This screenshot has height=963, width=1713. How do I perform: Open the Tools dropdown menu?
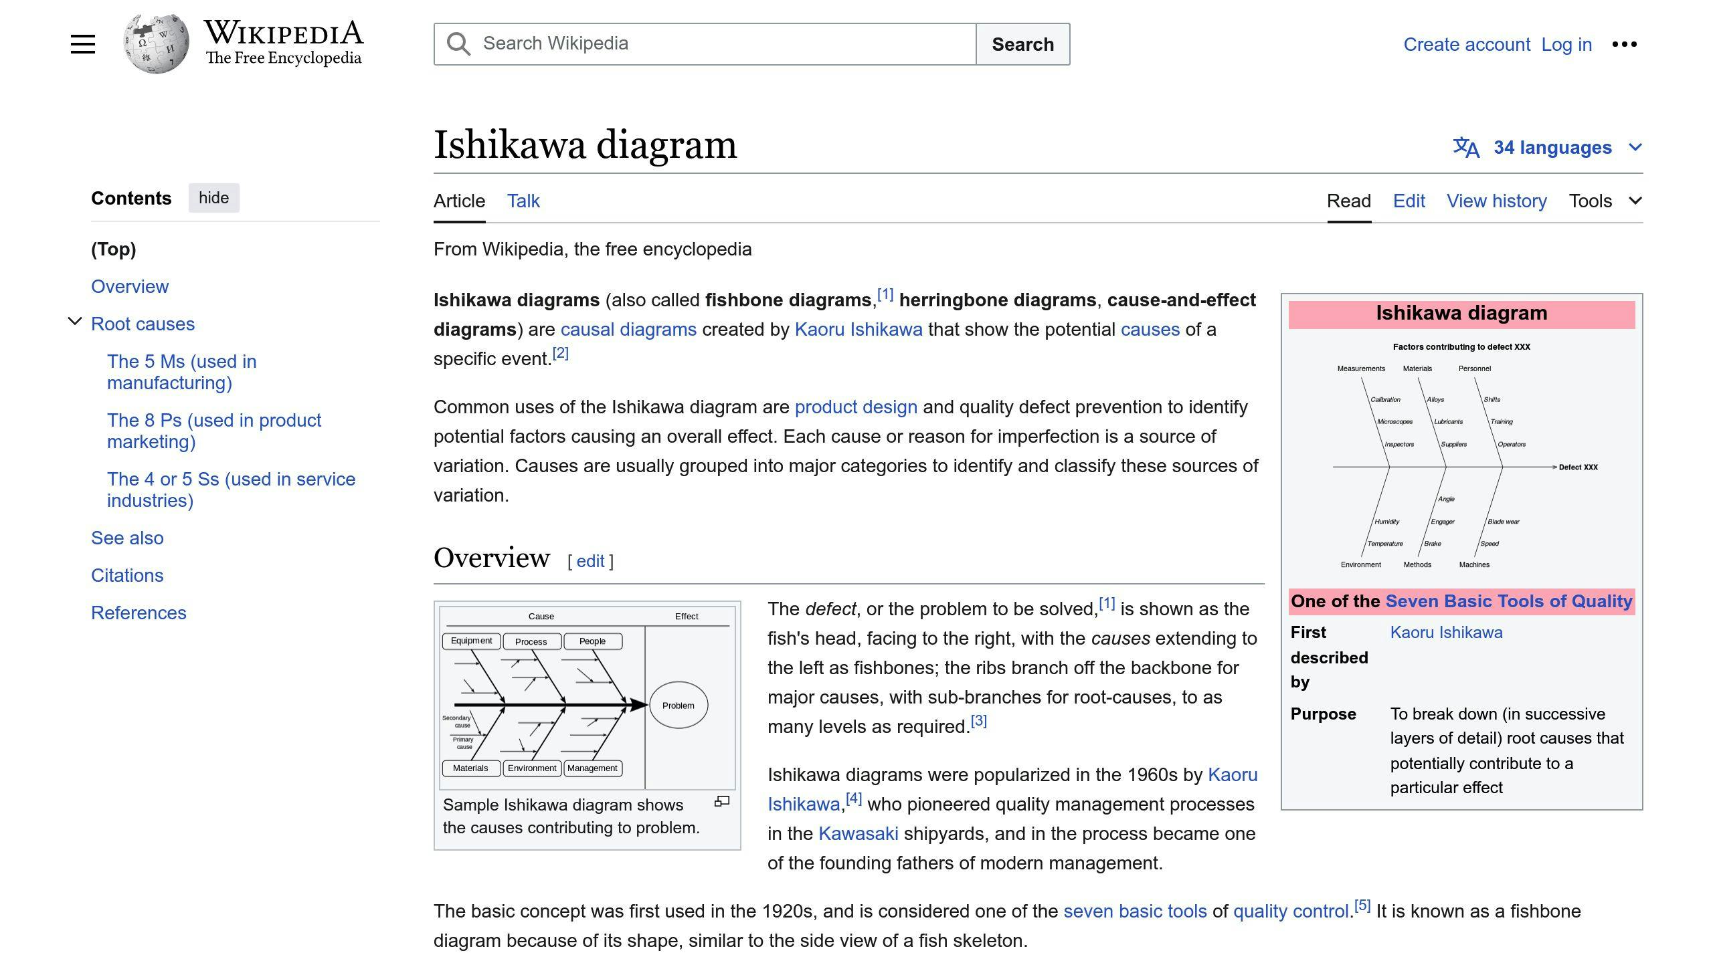pyautogui.click(x=1605, y=201)
